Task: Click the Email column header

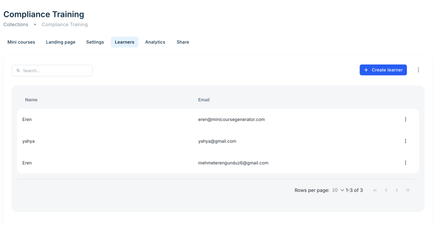Action: pos(204,100)
